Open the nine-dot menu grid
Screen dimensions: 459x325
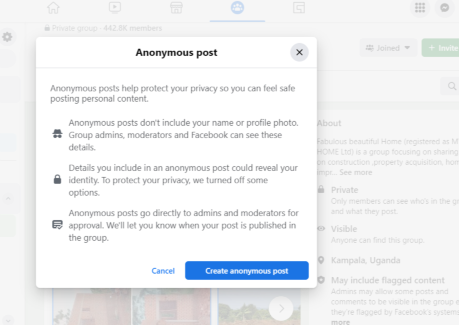[x=420, y=8]
